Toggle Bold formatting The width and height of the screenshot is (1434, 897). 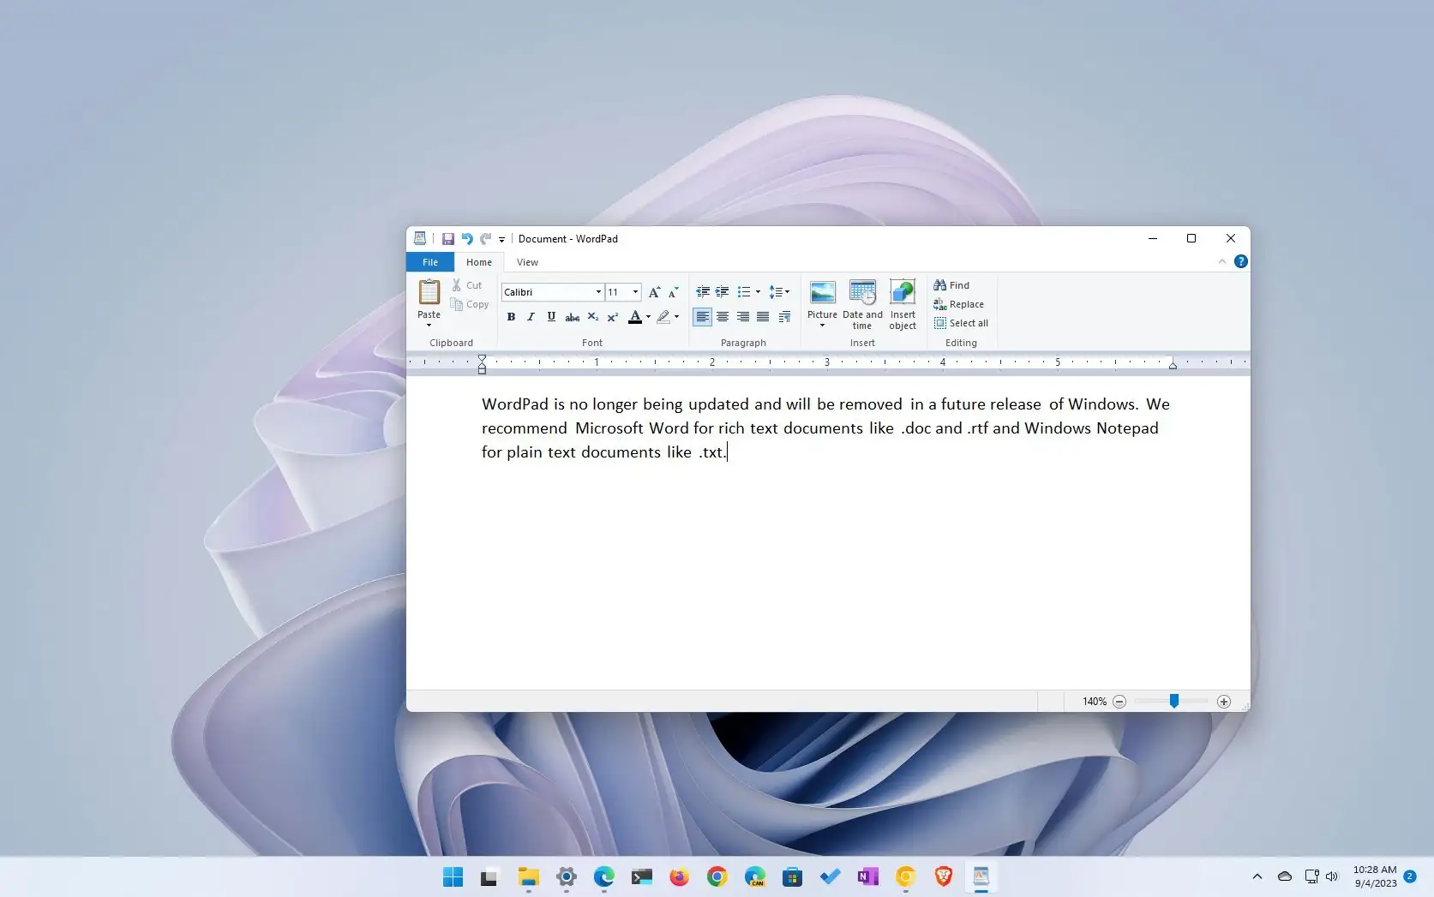point(511,317)
